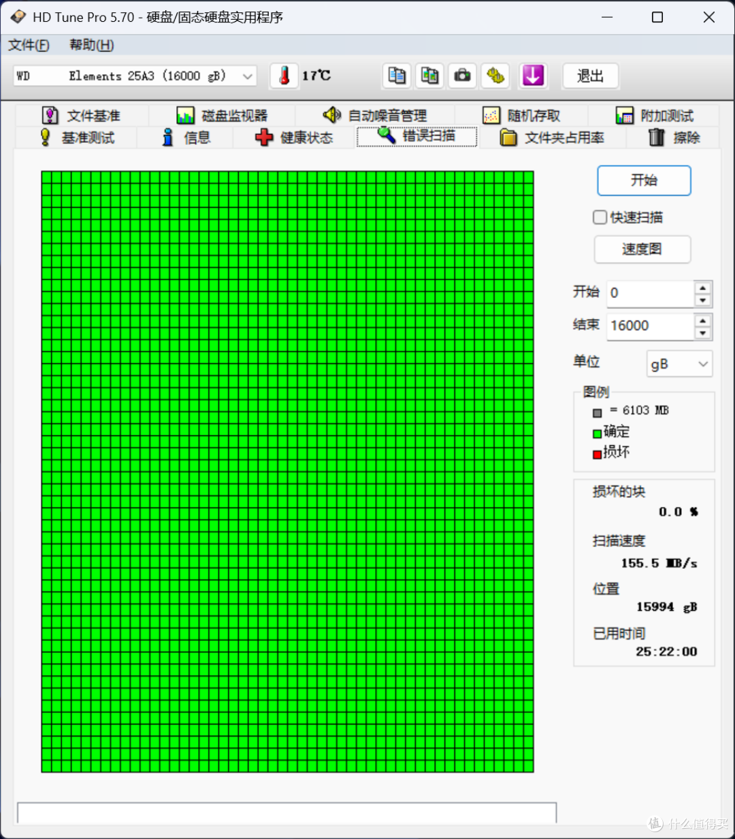
Task: Click the green 确定 legend swatch
Action: [597, 433]
